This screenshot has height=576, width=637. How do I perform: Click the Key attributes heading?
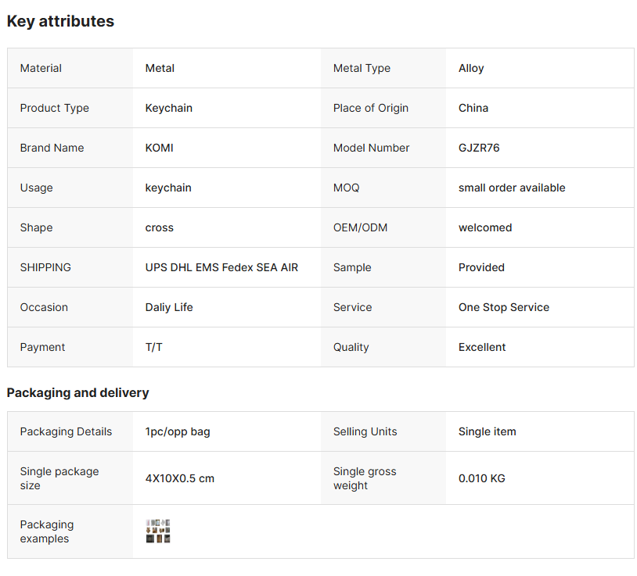pos(60,22)
